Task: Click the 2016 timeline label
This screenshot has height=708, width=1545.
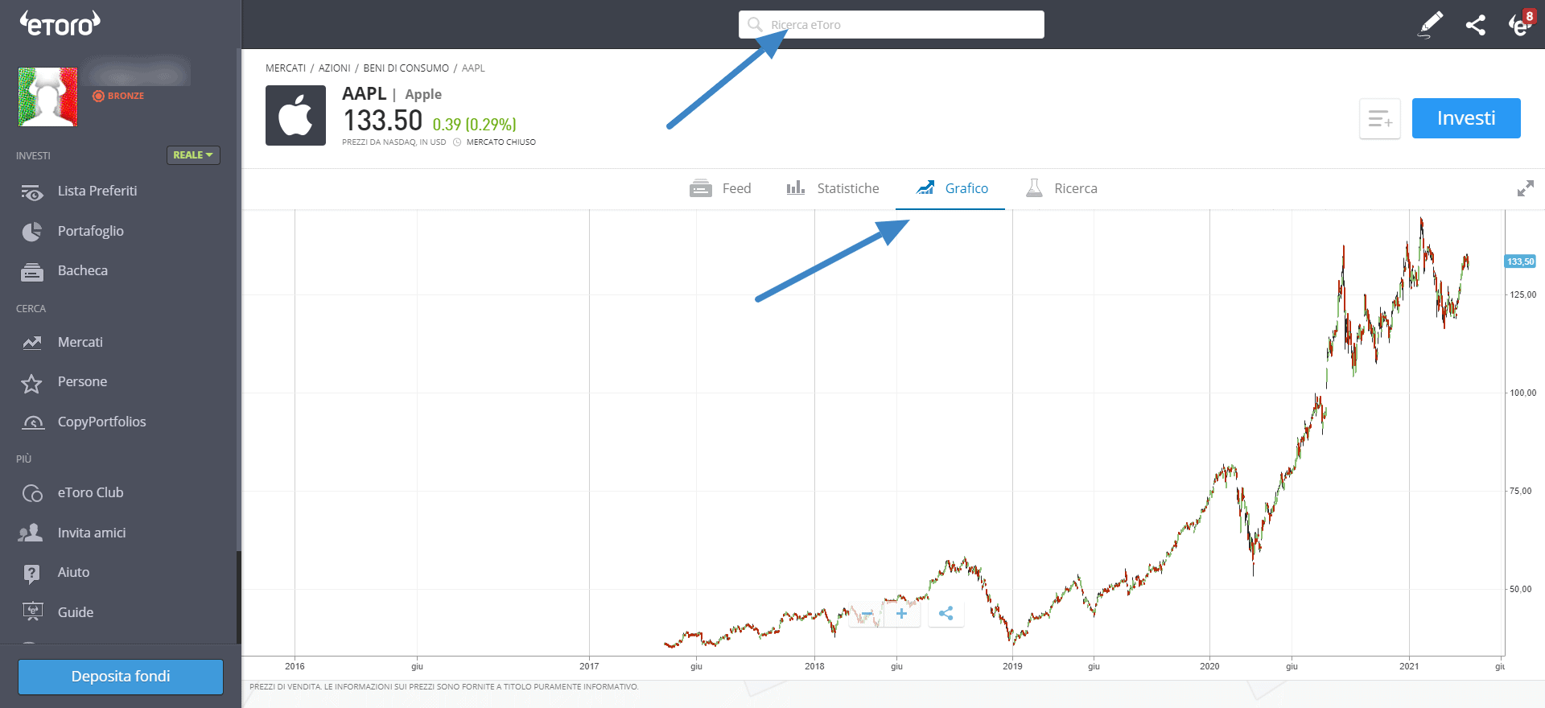Action: (x=295, y=666)
